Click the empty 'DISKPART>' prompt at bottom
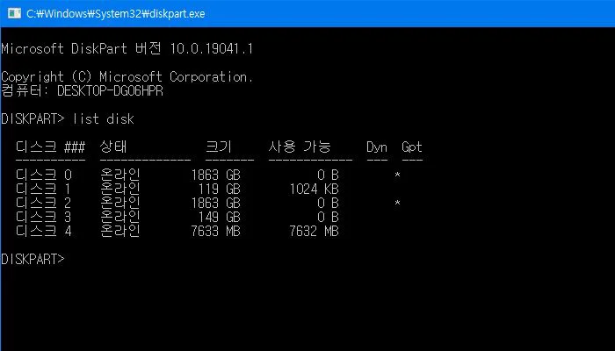The height and width of the screenshot is (351, 615). [33, 259]
